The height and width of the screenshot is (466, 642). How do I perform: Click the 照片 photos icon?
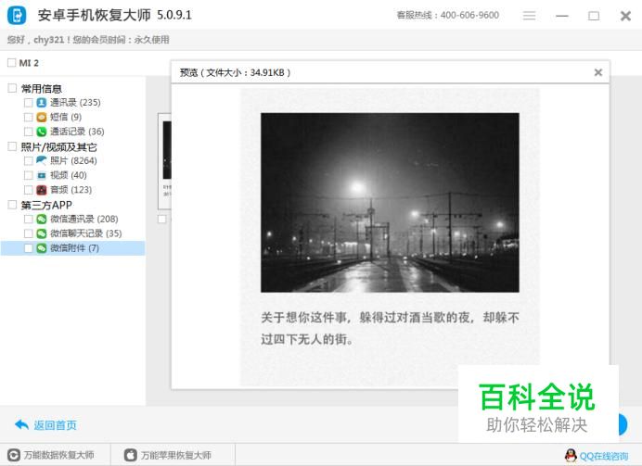point(42,160)
